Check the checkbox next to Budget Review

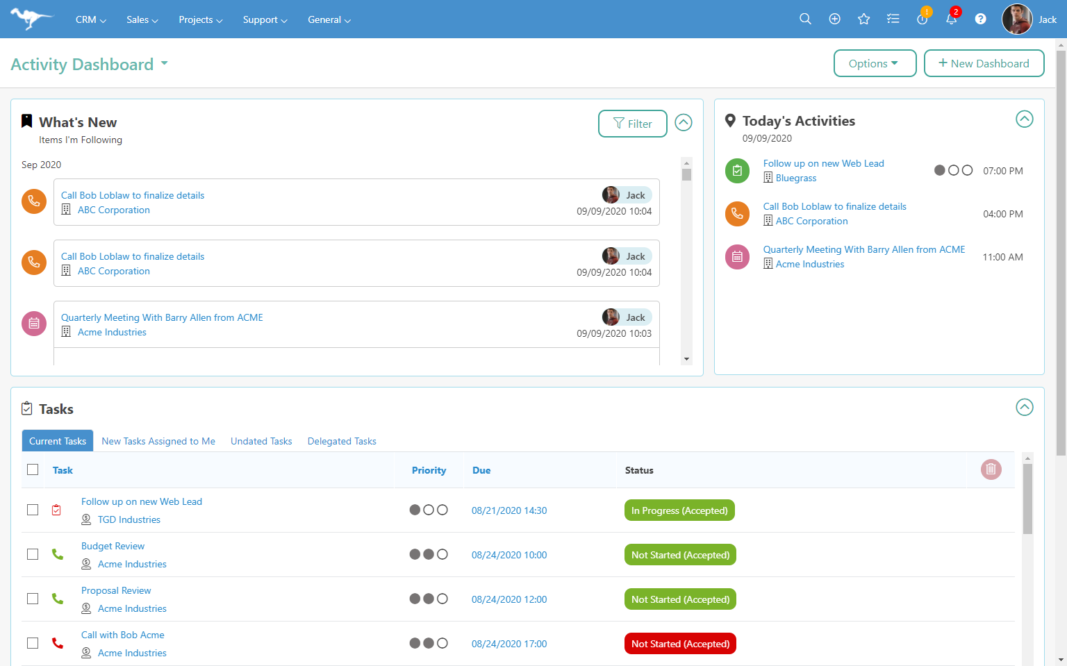pyautogui.click(x=32, y=553)
